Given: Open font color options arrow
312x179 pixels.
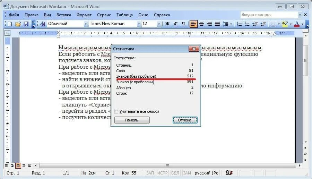Looking at the screenshot, I should (302, 24).
